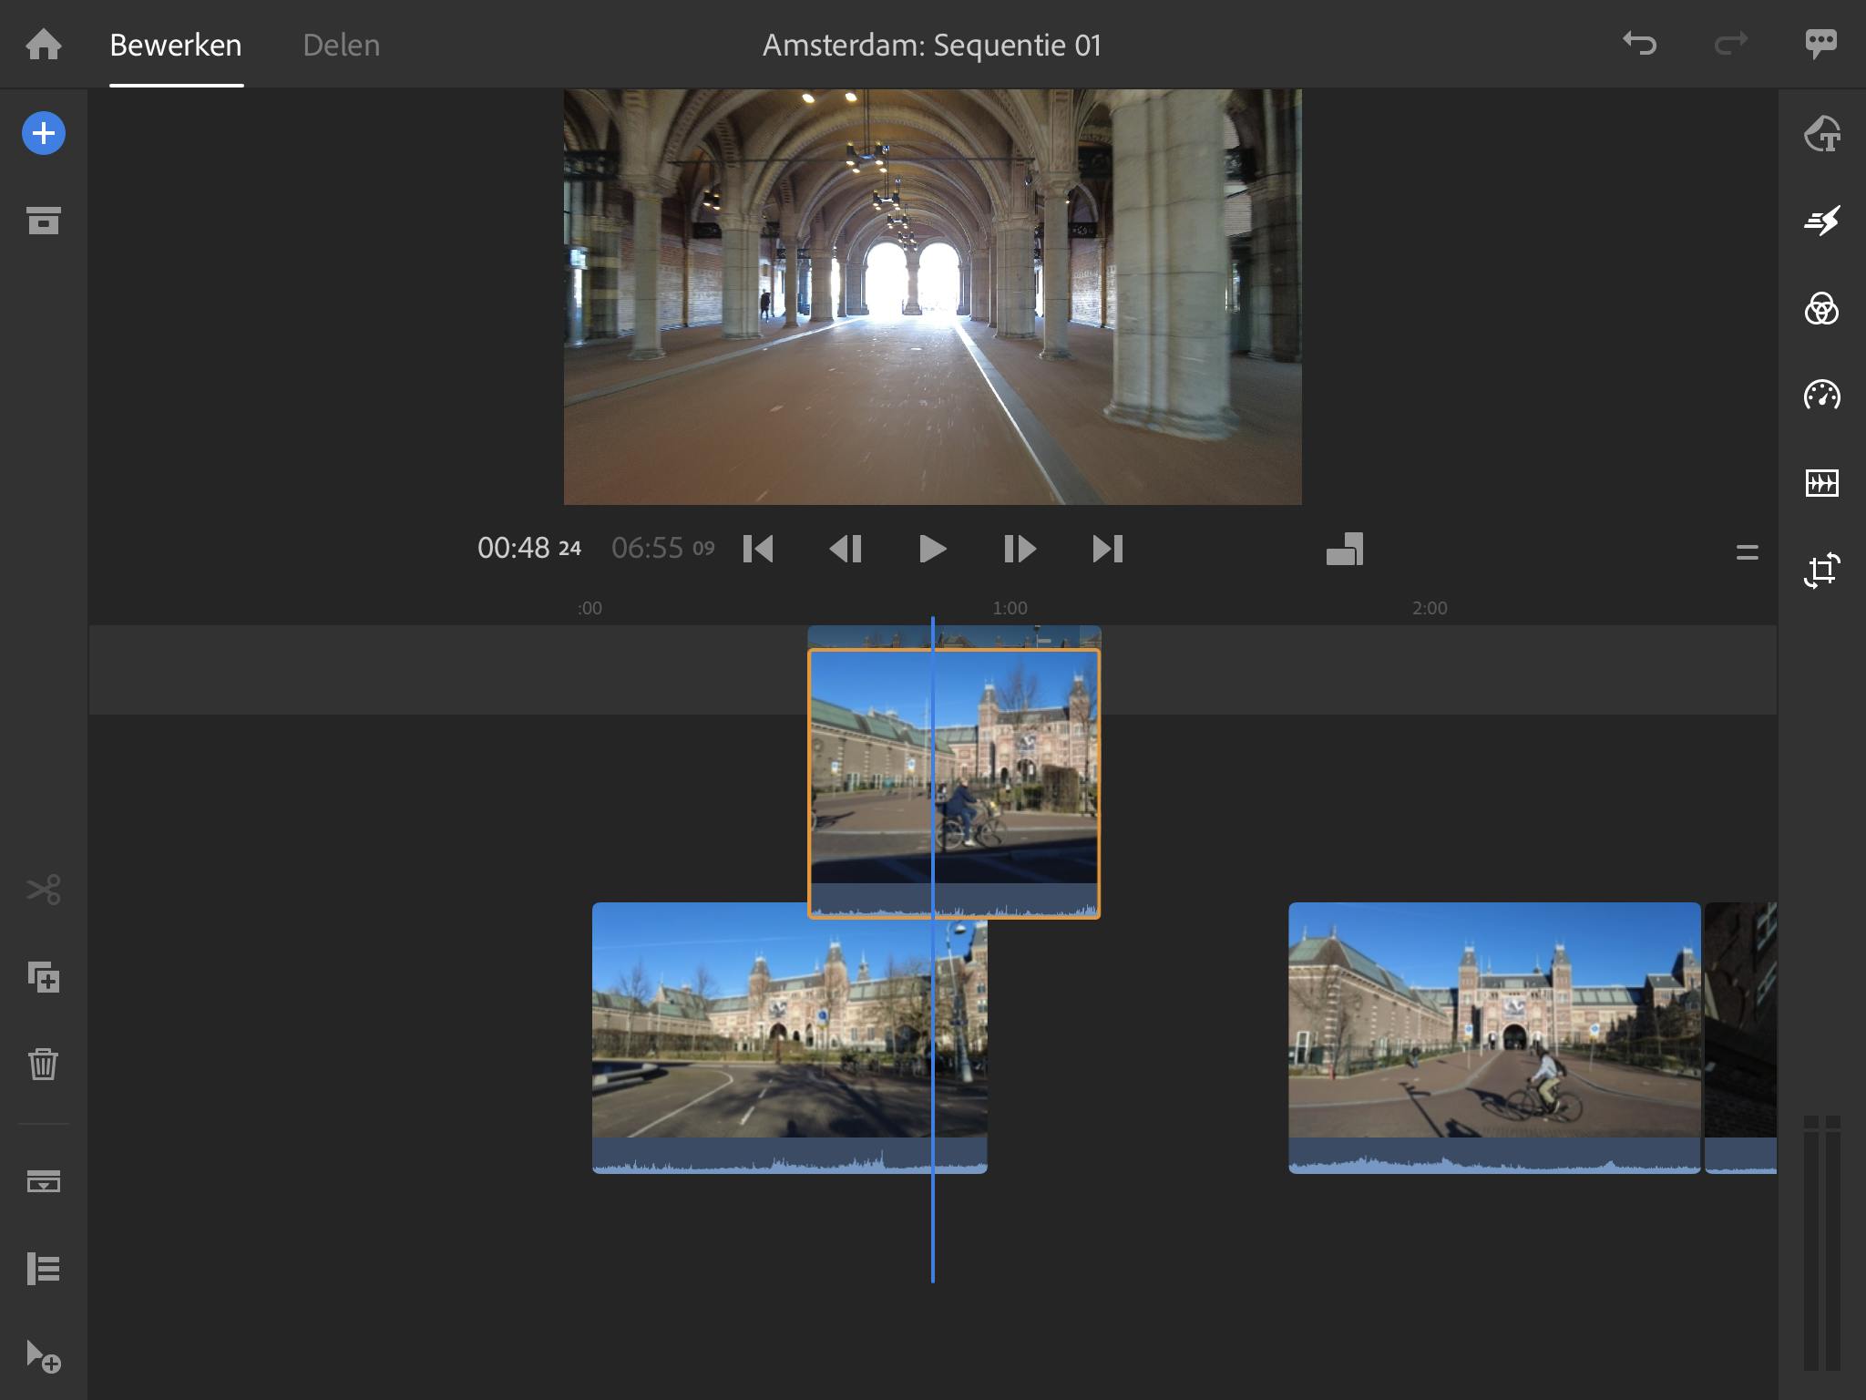The image size is (1866, 1400).
Task: Open the Speed gauge panel icon
Action: [1821, 396]
